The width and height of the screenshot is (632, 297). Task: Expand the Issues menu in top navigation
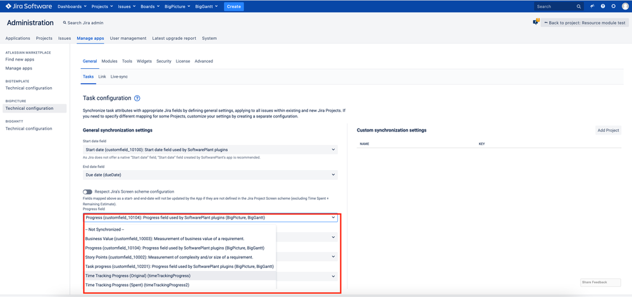(x=126, y=6)
